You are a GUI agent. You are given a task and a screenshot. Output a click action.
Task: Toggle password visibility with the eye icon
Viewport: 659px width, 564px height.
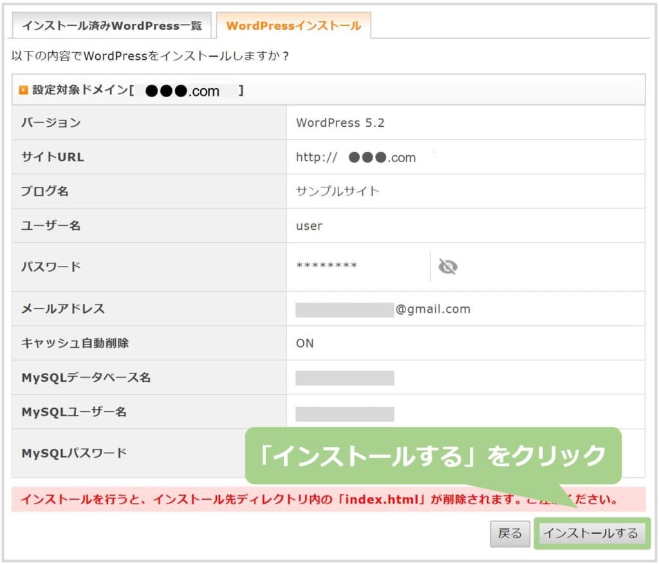click(447, 267)
